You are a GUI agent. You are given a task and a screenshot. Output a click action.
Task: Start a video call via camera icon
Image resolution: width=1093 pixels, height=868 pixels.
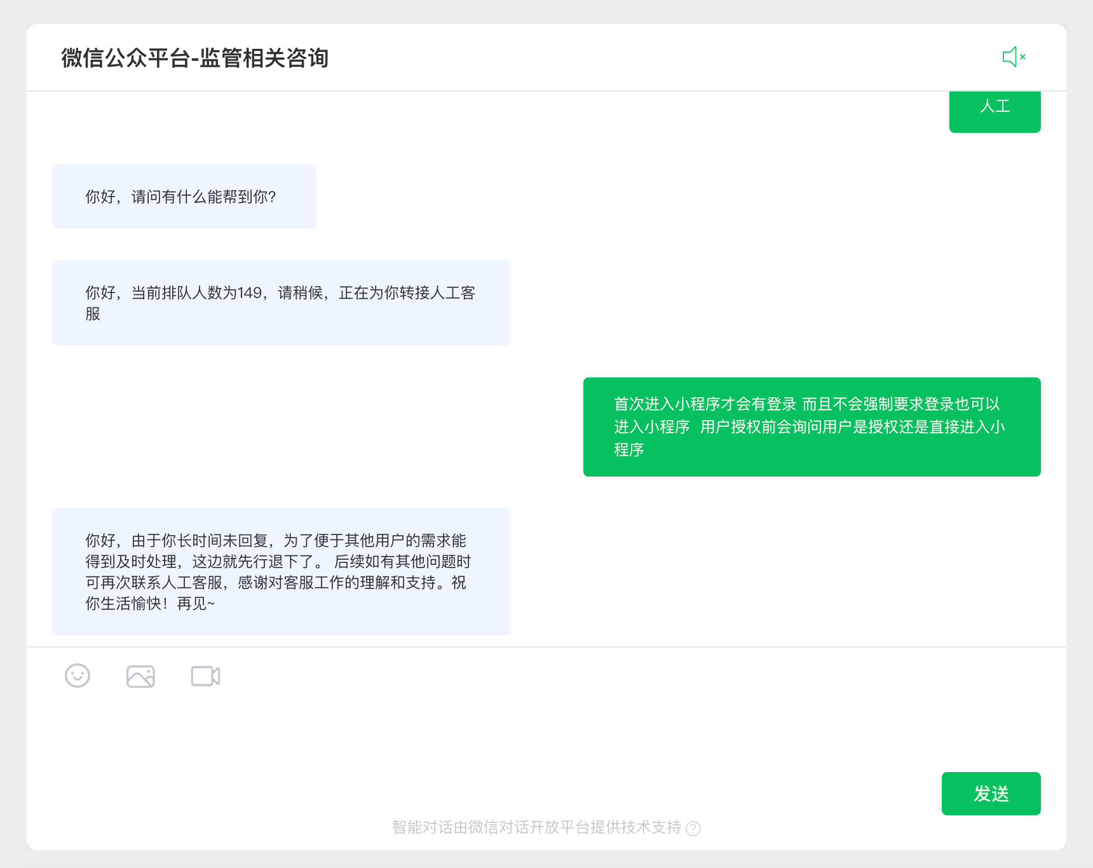[206, 676]
